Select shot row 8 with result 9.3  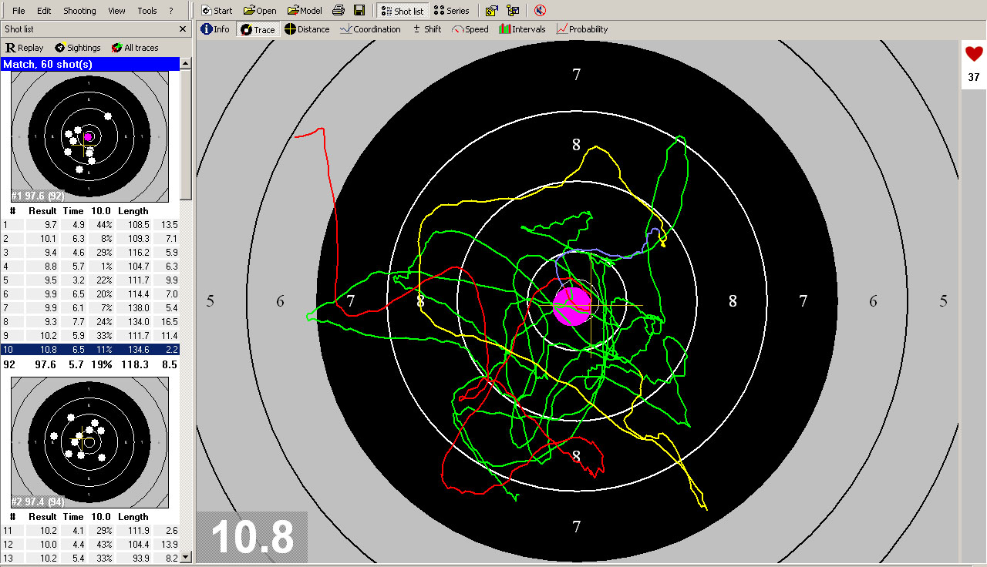click(x=89, y=322)
